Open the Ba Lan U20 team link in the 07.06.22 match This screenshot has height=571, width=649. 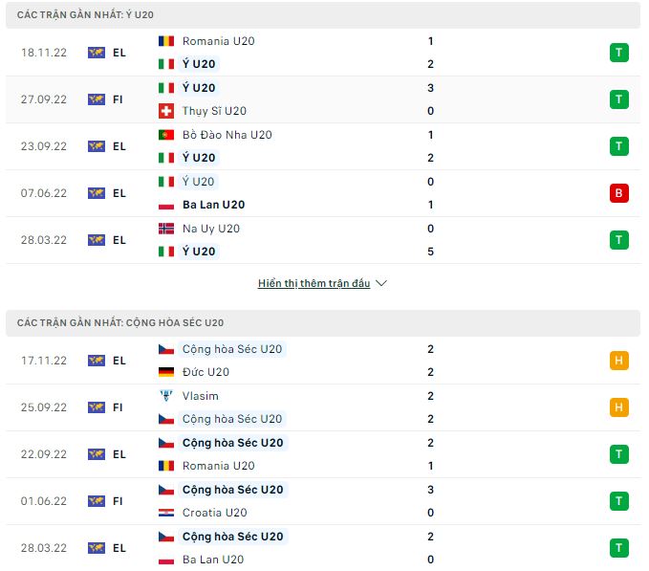(213, 205)
